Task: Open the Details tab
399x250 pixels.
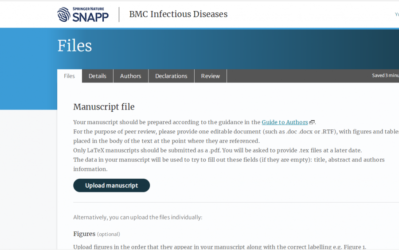Action: (98, 76)
